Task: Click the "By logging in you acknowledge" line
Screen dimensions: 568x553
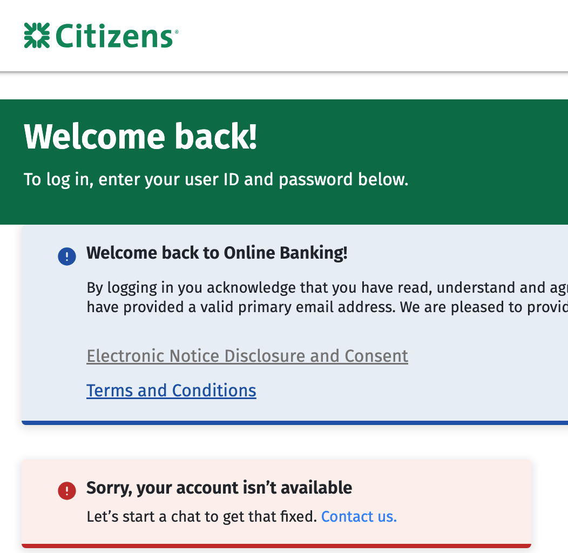Action: click(x=324, y=287)
